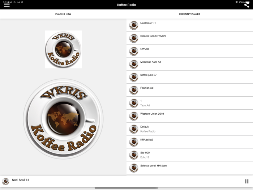Tap the 100% battery percentage label
This screenshot has width=253, height=190.
242,2
